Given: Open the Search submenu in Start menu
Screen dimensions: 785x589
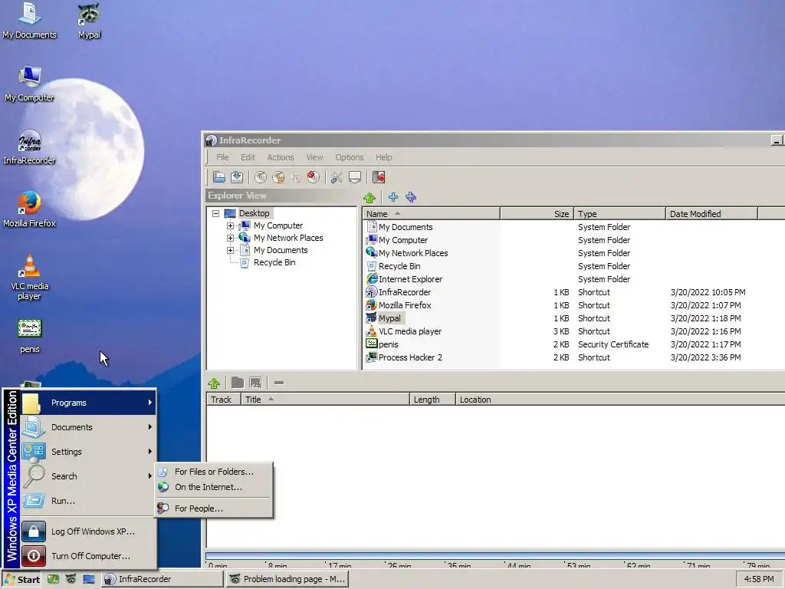Looking at the screenshot, I should [88, 476].
